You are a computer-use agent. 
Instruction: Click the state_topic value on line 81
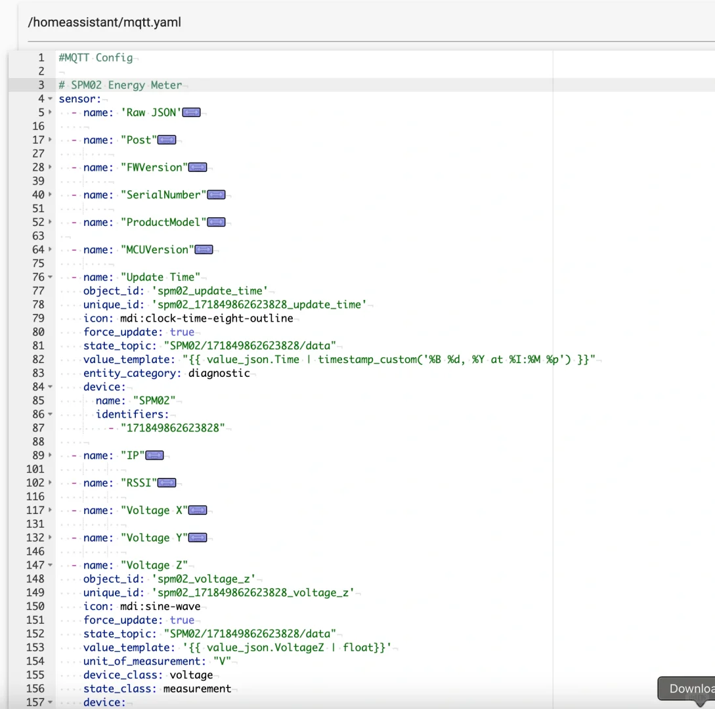coord(250,345)
